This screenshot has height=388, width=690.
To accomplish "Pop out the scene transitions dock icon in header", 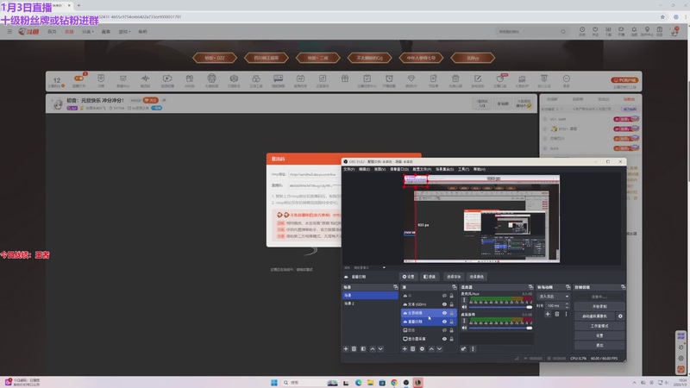I will tap(568, 287).
